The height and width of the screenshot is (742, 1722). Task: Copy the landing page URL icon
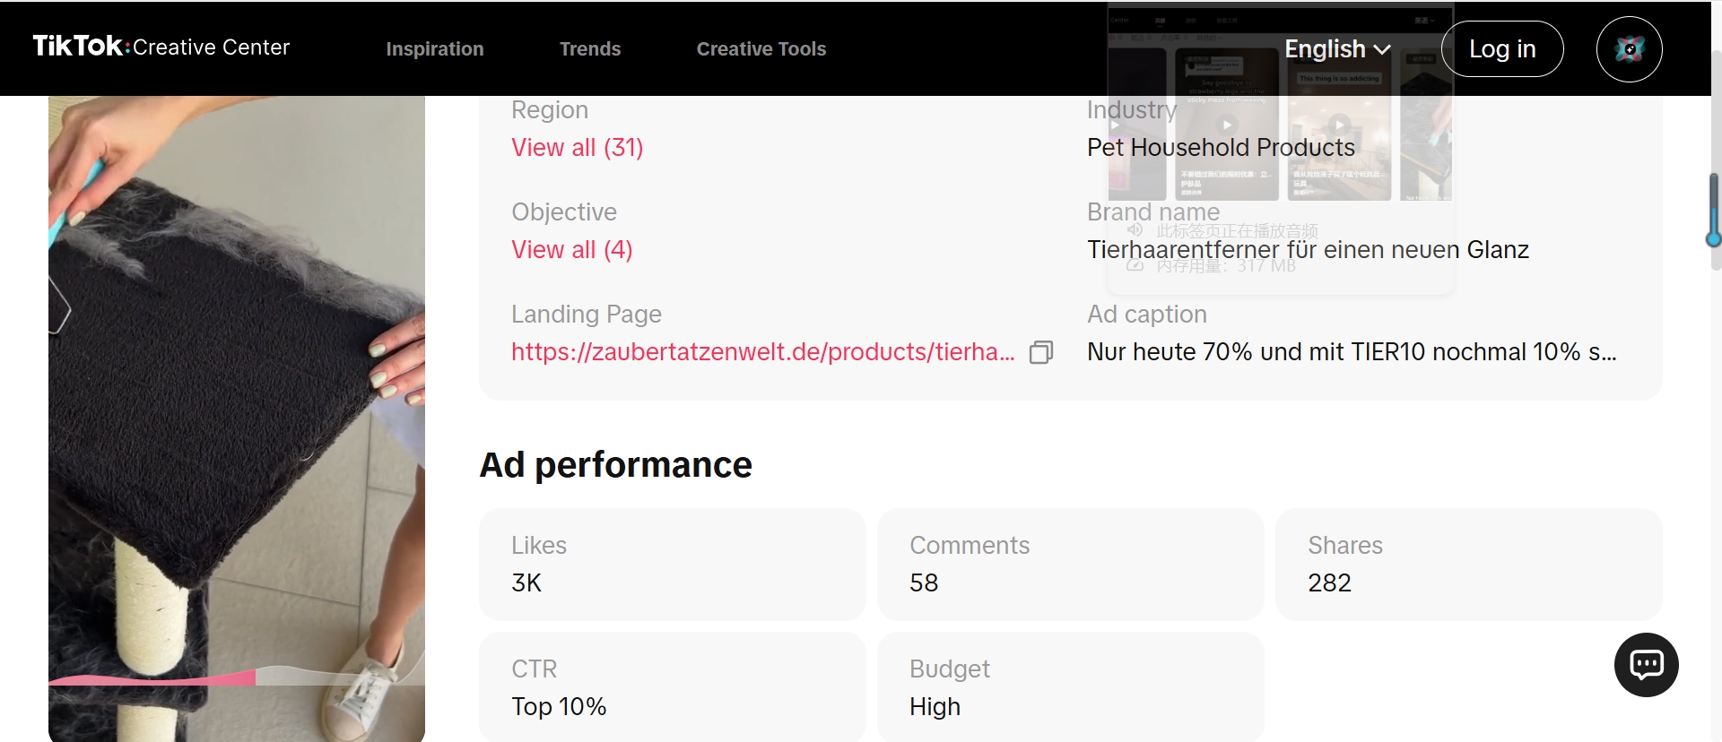point(1040,352)
